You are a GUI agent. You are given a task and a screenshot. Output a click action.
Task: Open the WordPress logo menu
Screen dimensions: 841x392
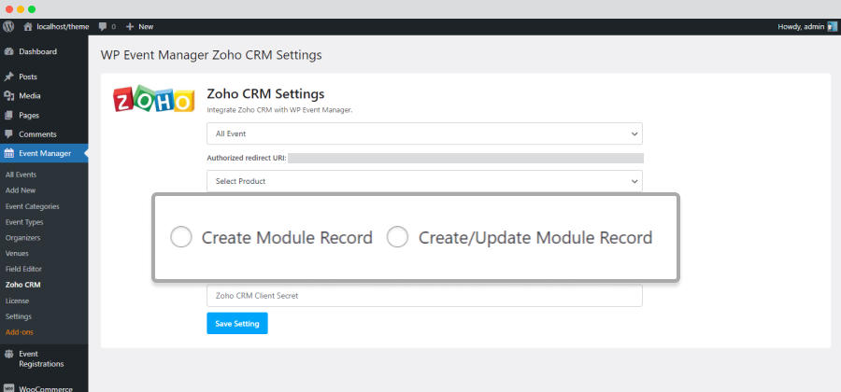tap(8, 26)
